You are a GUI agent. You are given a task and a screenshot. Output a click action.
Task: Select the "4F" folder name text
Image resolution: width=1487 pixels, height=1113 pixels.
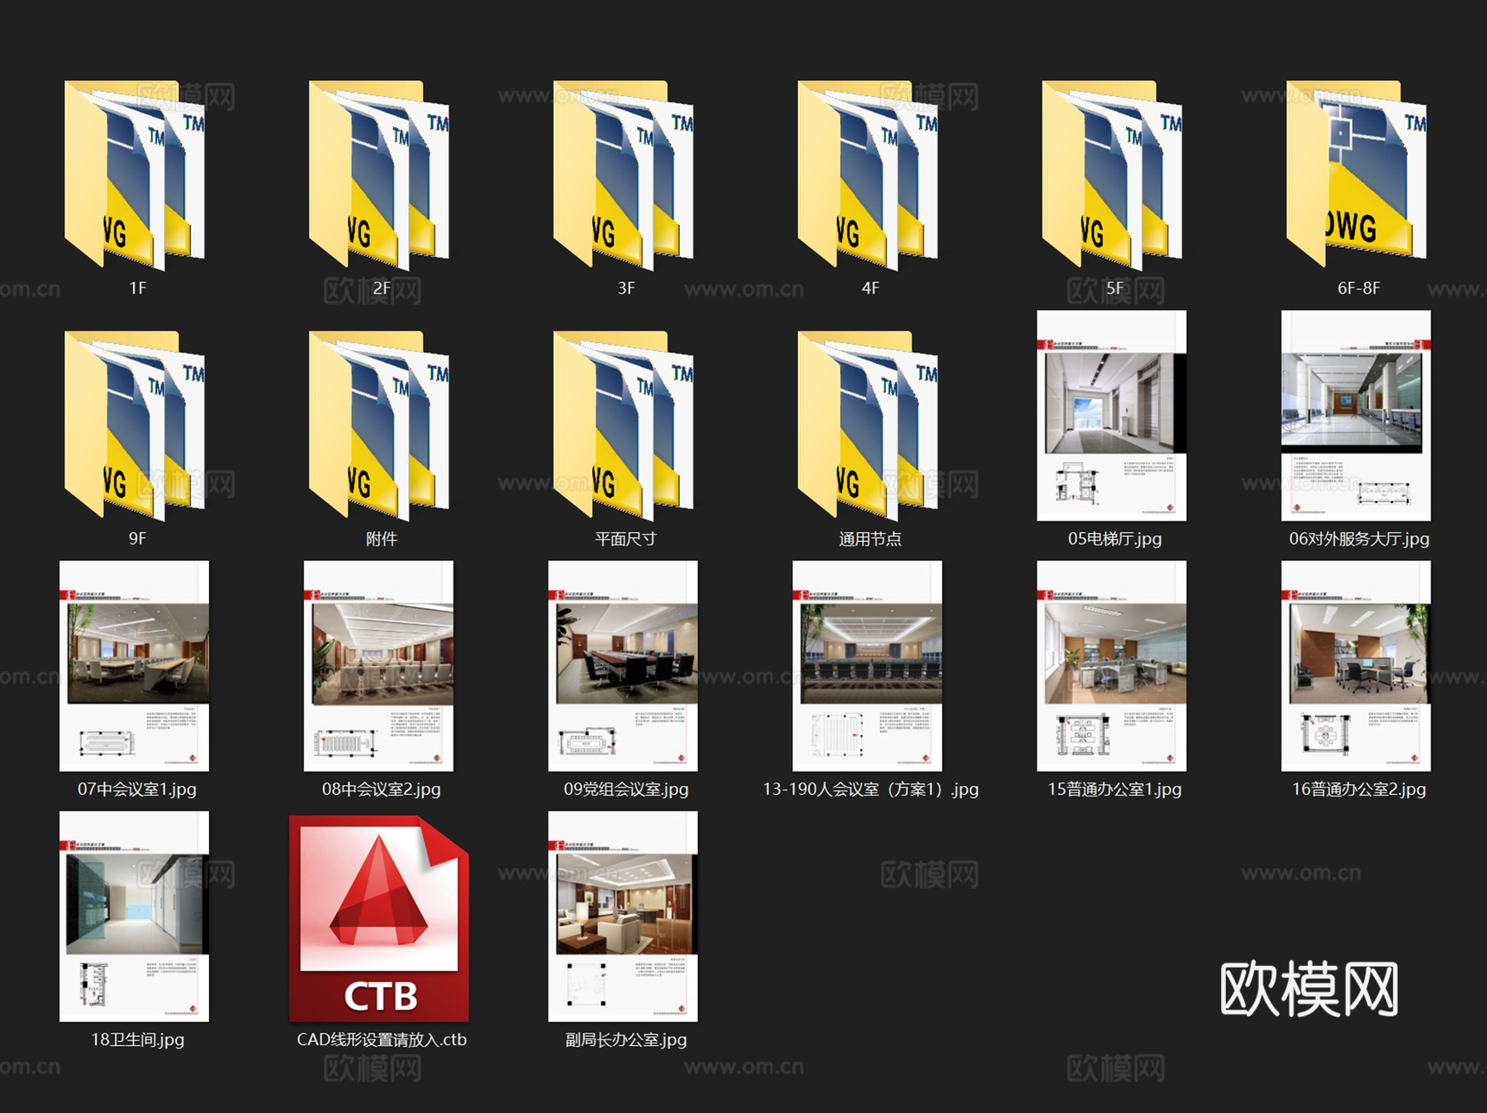coord(871,288)
